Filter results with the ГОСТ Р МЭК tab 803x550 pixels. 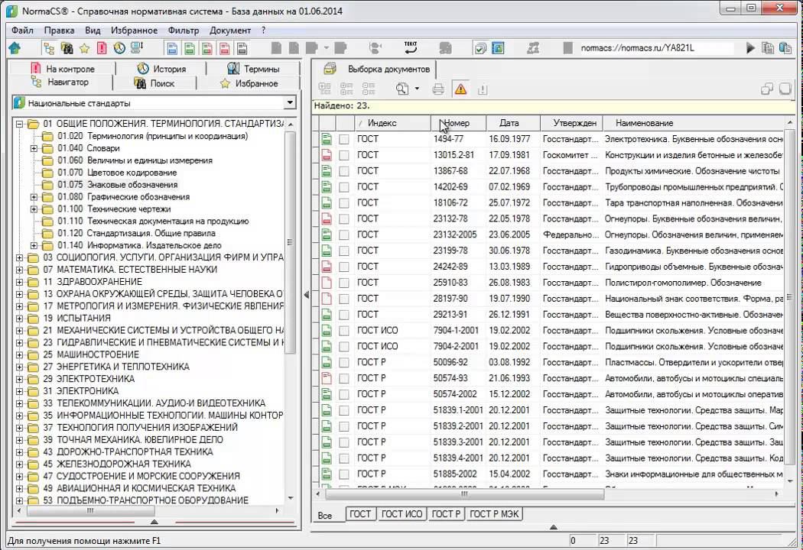click(494, 514)
